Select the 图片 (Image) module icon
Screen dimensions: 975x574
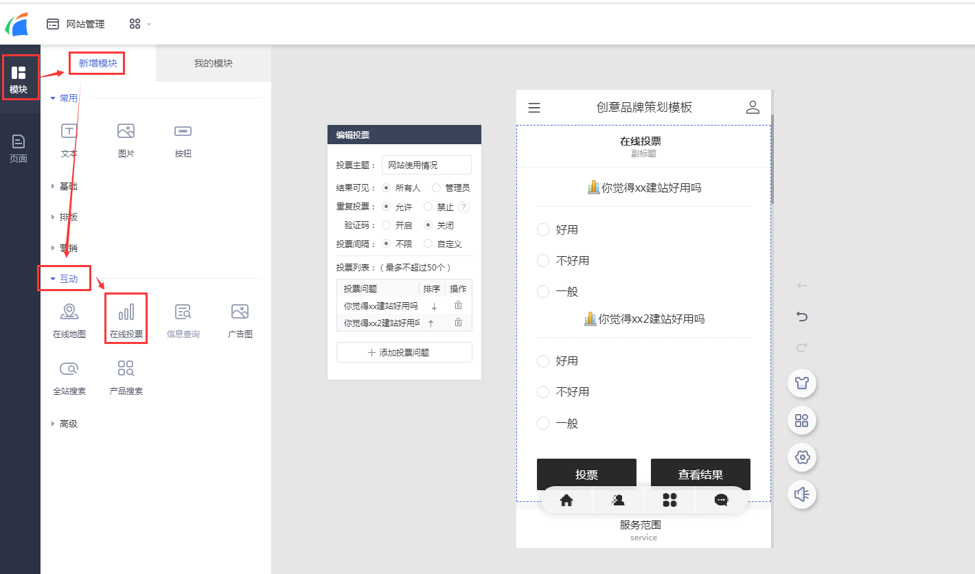tap(126, 130)
